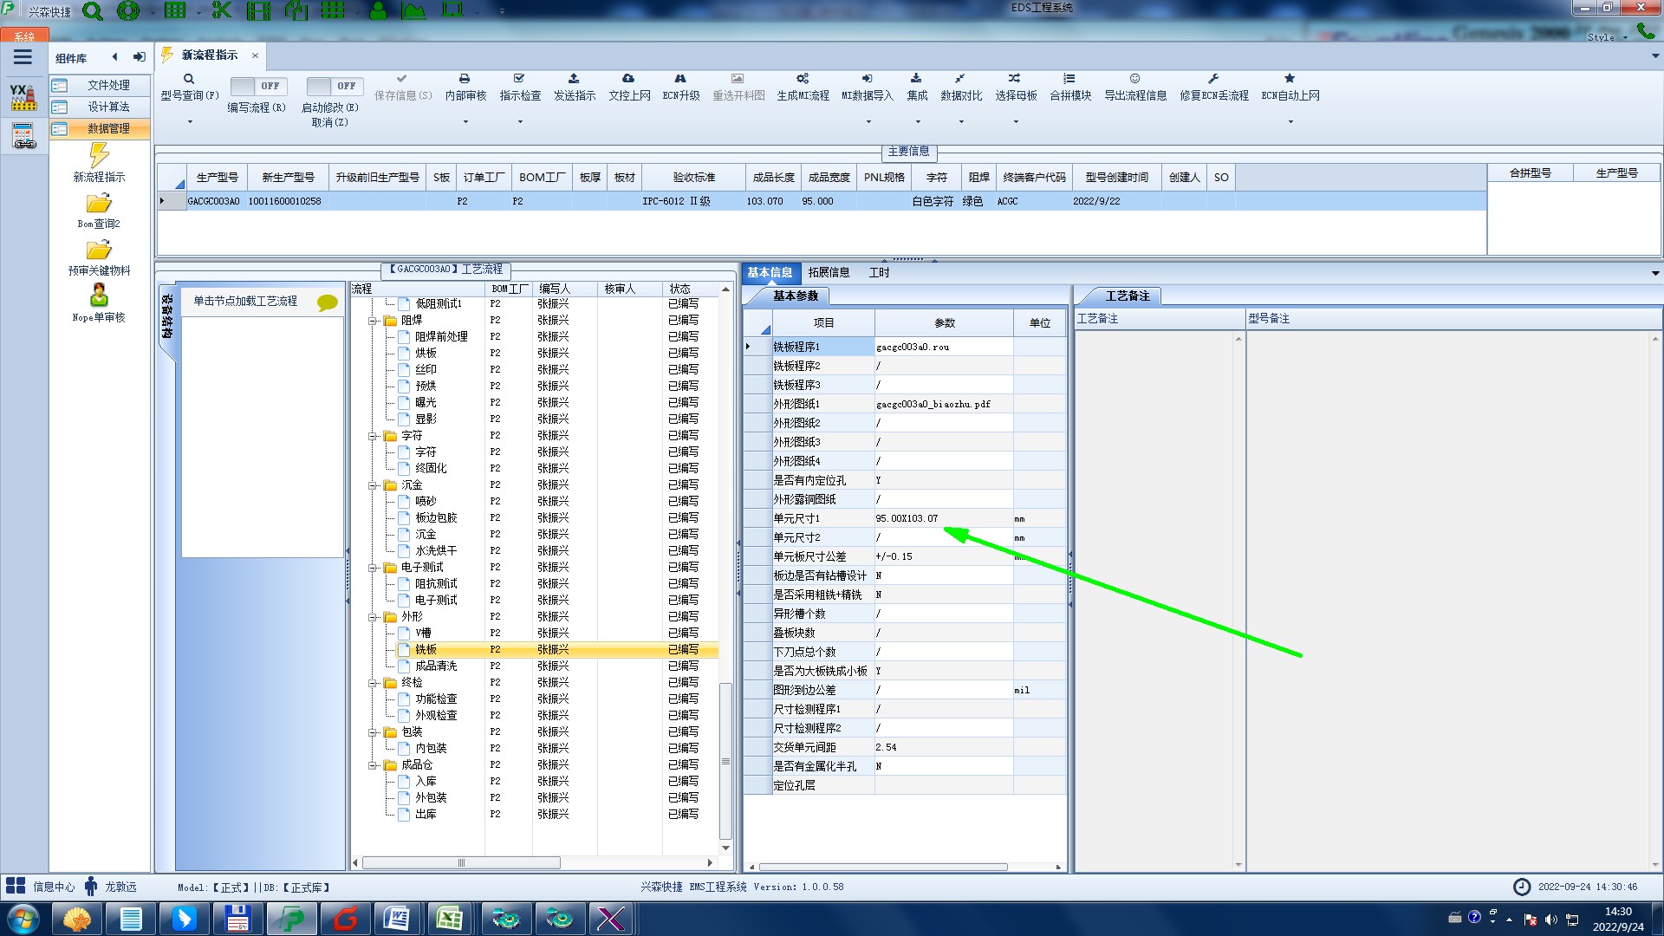The width and height of the screenshot is (1664, 936).
Task: Open Excel from the Windows taskbar
Action: [449, 919]
